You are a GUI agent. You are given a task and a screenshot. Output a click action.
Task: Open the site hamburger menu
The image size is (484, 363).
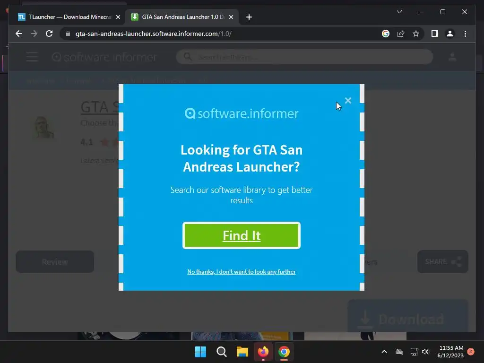coord(32,57)
